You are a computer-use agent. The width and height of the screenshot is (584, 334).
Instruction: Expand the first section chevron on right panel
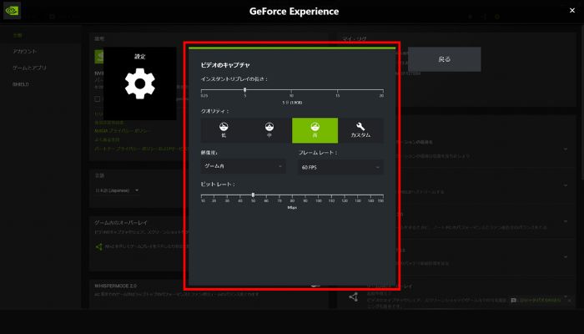coord(566,149)
